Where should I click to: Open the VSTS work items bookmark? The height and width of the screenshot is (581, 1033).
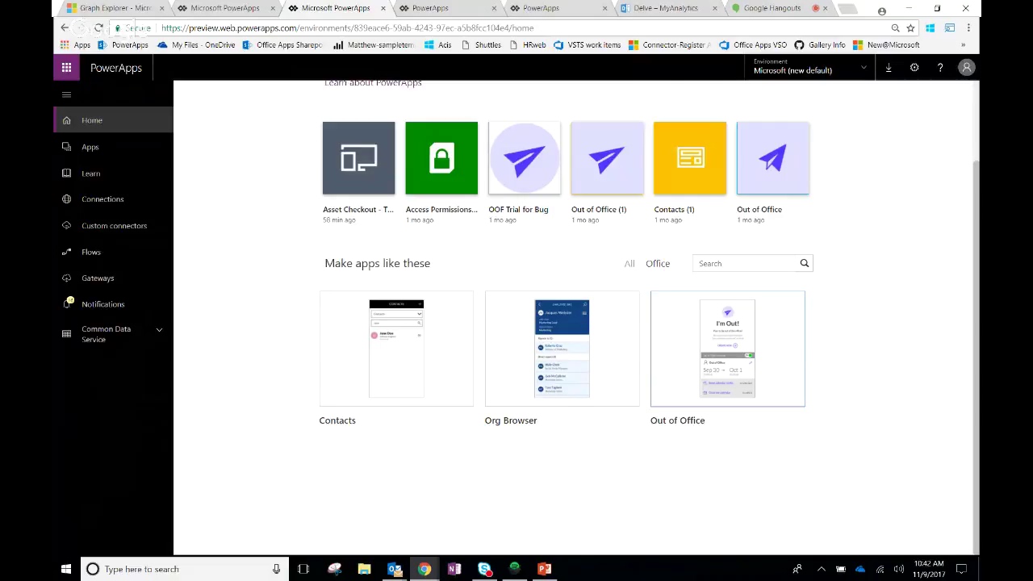(587, 45)
